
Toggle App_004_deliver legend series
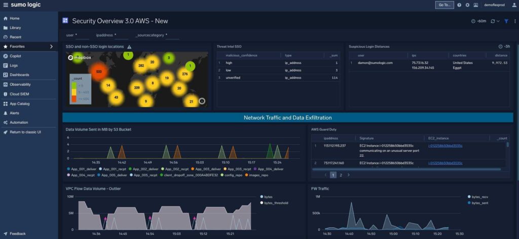pyautogui.click(x=269, y=169)
